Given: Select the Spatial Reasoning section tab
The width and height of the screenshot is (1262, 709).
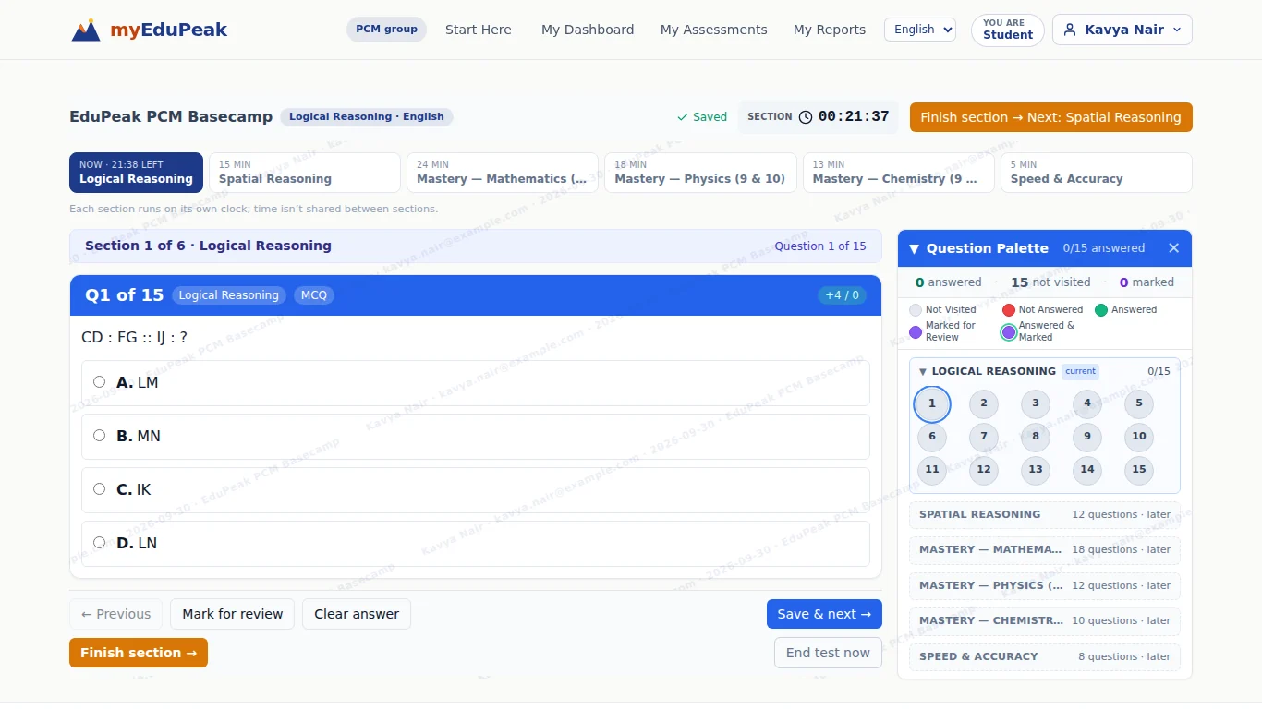Looking at the screenshot, I should tap(305, 173).
